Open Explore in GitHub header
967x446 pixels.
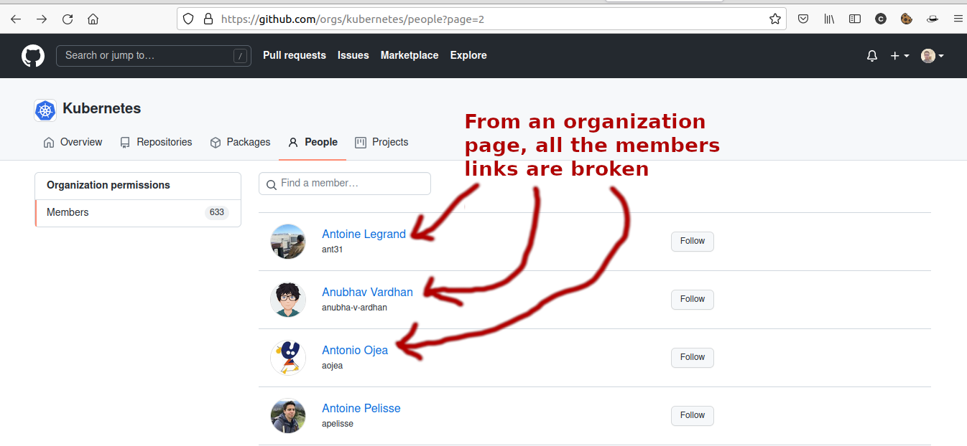pyautogui.click(x=468, y=55)
